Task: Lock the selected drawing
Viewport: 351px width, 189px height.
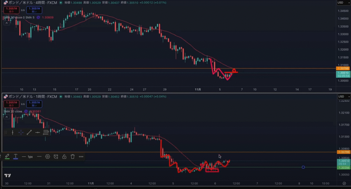Action: 64,156
